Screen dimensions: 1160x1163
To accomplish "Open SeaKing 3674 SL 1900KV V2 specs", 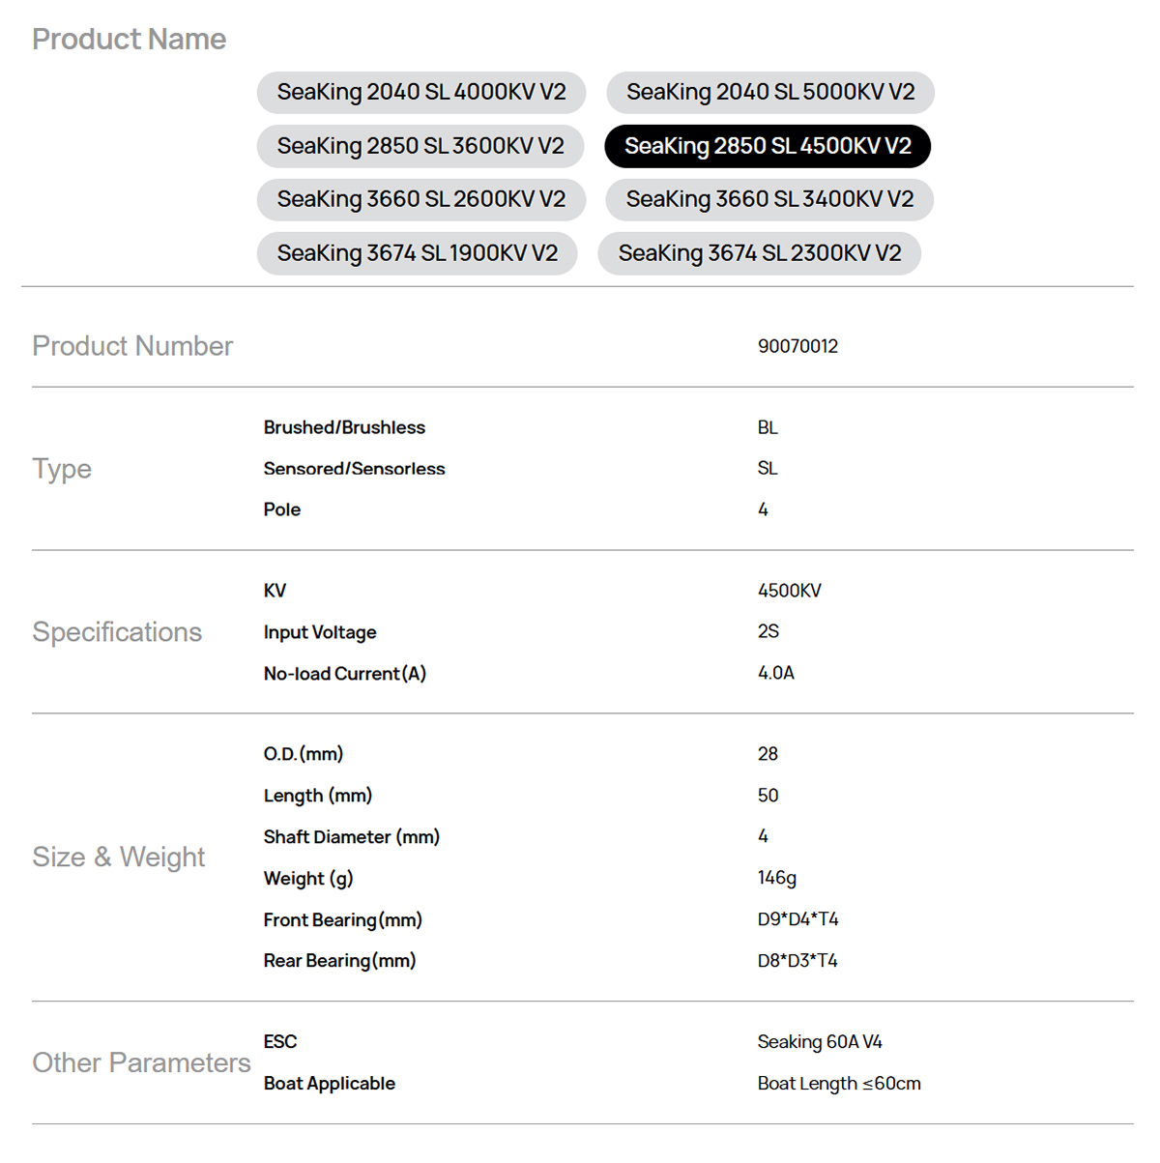I will click(418, 253).
